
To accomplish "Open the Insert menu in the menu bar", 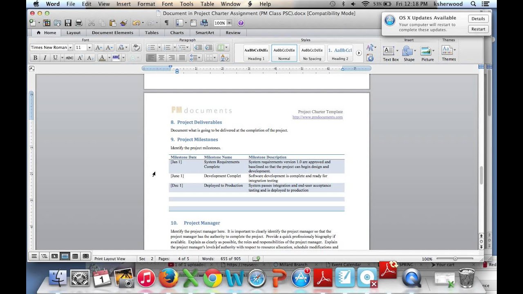I will click(x=123, y=4).
